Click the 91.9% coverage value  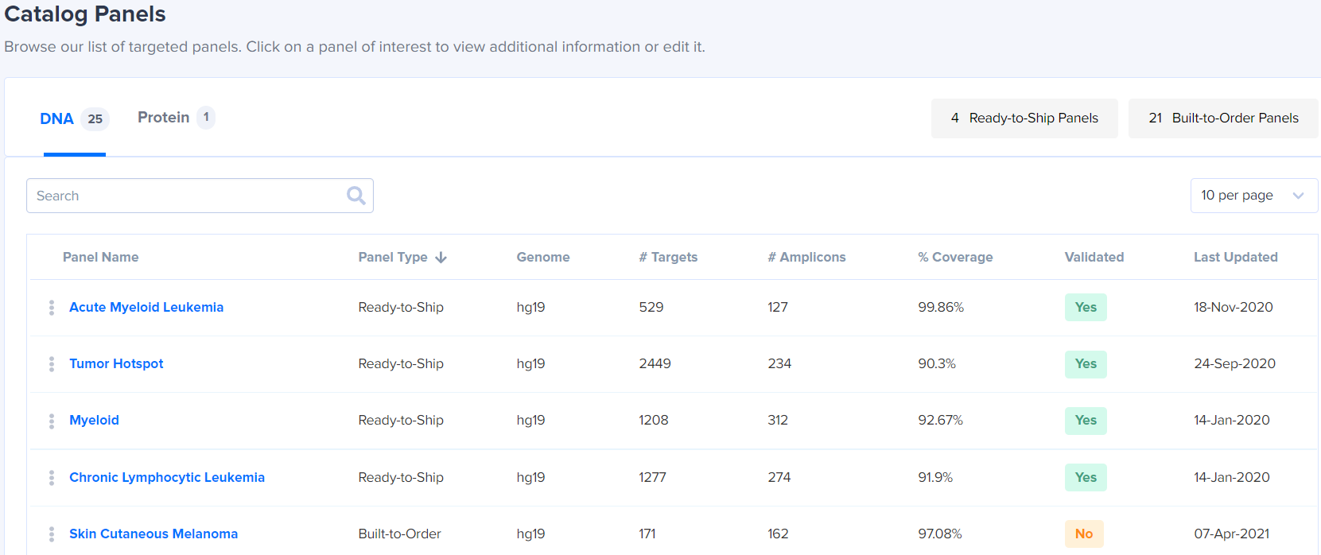[935, 478]
